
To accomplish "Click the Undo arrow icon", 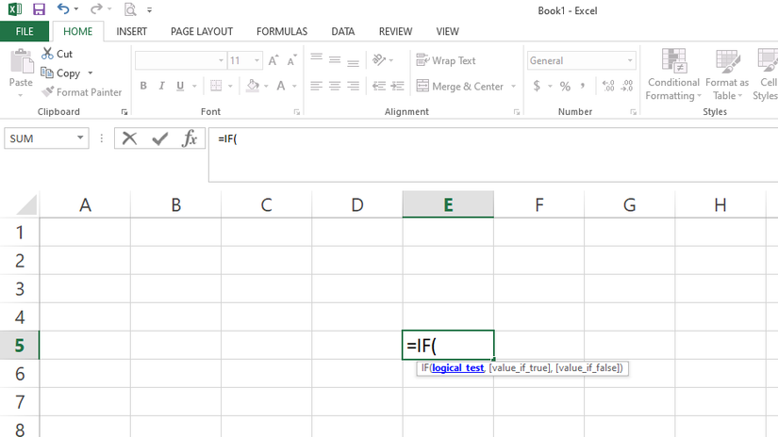I will [62, 10].
